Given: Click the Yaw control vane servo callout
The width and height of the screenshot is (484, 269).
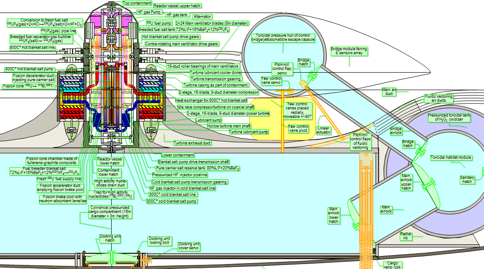Looking at the screenshot, I should coord(272,80).
